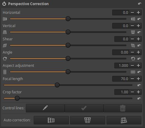Click the Aspect adjustment slider handle

[x=68, y=72]
